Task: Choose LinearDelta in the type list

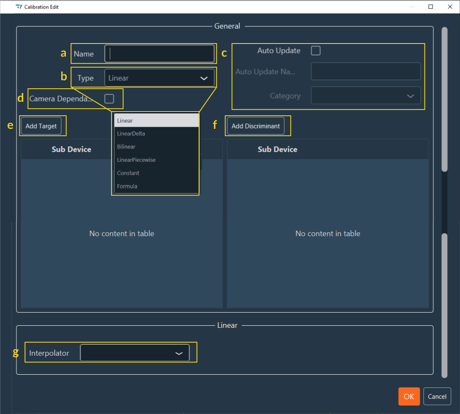Action: pos(156,134)
